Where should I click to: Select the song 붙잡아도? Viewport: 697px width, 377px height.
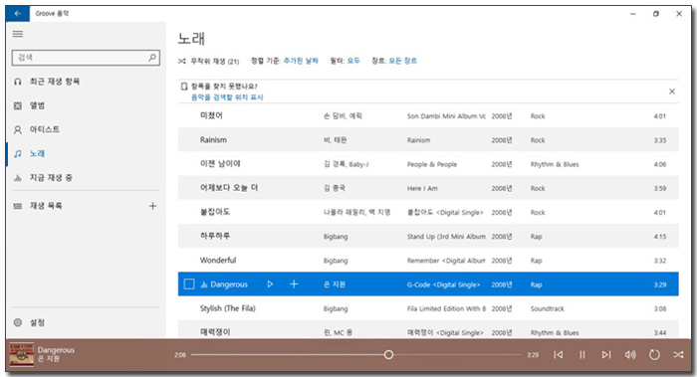point(215,212)
